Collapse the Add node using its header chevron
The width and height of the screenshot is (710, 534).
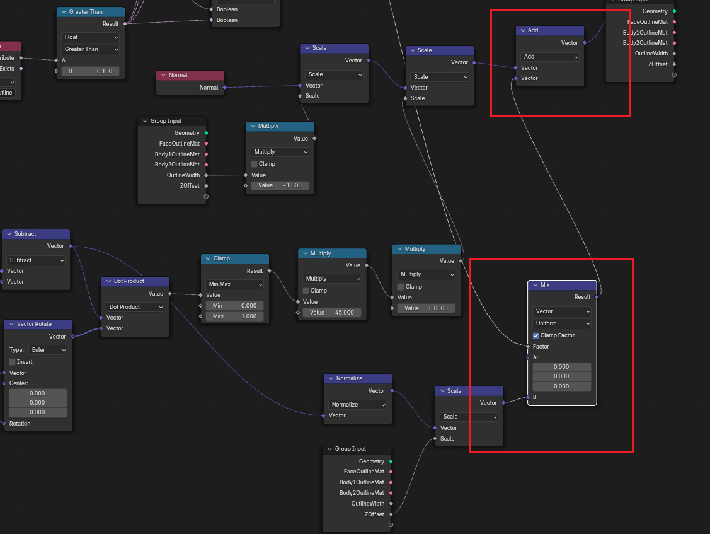pyautogui.click(x=523, y=30)
